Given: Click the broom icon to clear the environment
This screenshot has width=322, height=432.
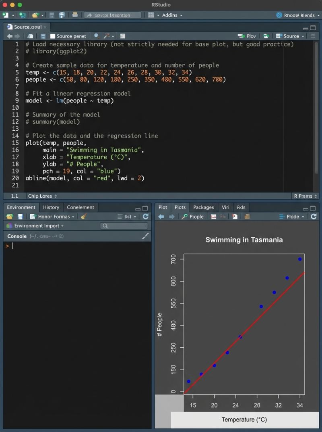Looking at the screenshot, I should click(x=84, y=217).
